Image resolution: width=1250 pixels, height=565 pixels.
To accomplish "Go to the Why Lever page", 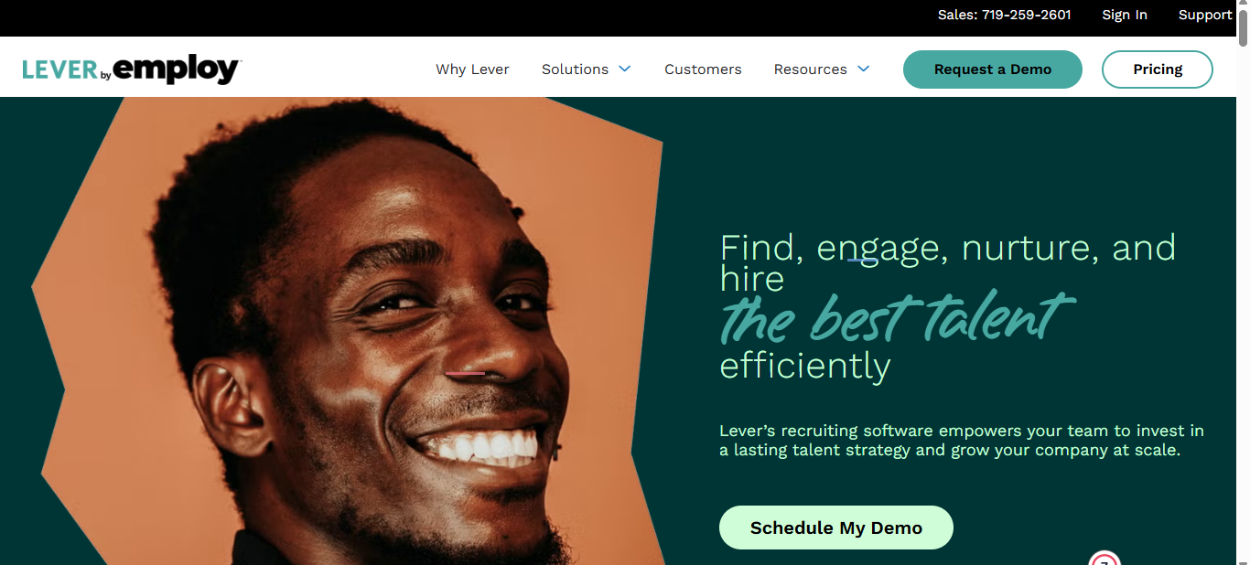I will point(472,69).
